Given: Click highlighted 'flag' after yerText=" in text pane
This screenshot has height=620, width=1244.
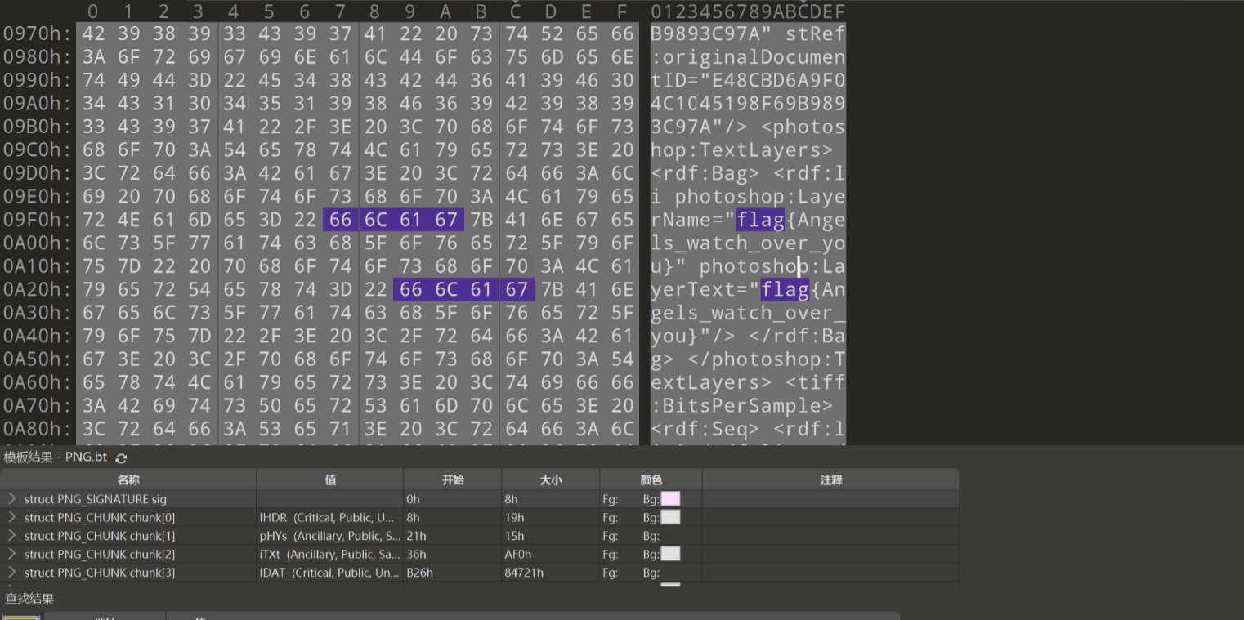Looking at the screenshot, I should (785, 289).
